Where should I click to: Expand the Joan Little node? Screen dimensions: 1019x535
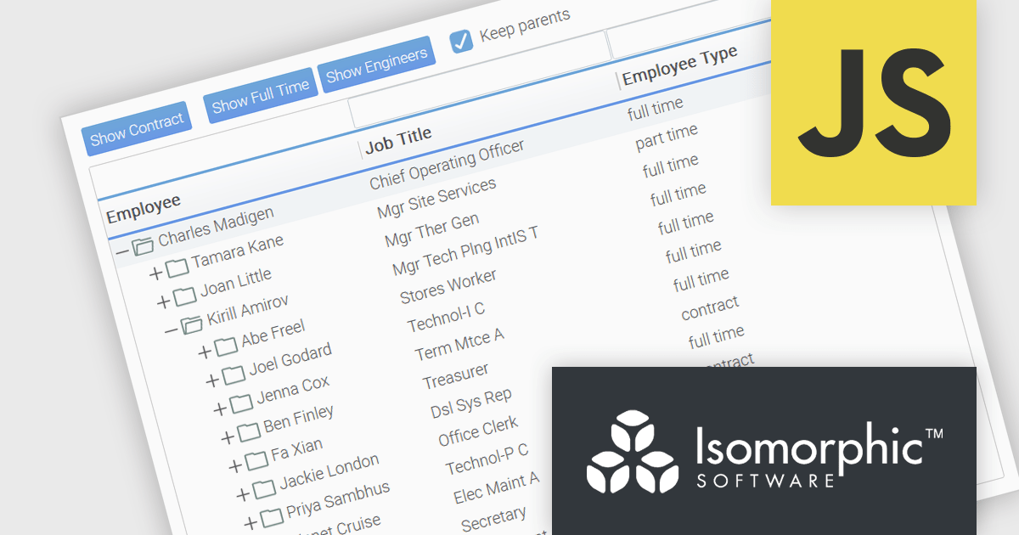[x=164, y=301]
